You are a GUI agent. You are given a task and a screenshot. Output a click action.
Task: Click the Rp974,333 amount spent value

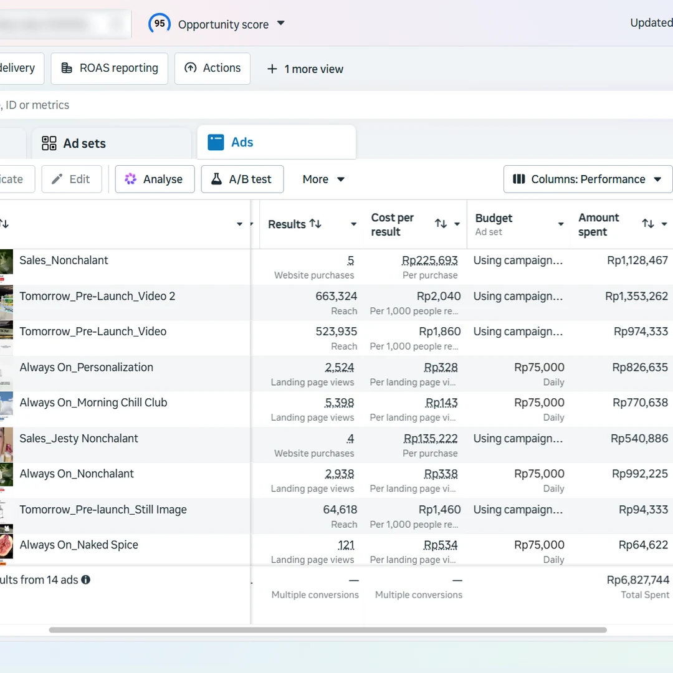(641, 332)
